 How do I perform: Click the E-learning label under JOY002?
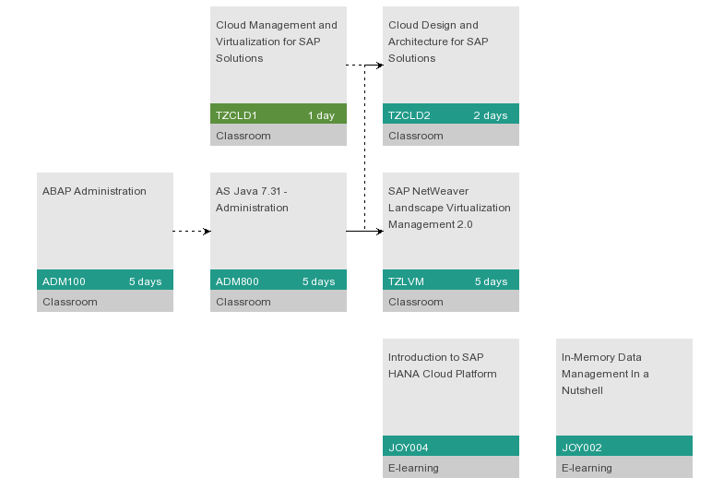587,468
